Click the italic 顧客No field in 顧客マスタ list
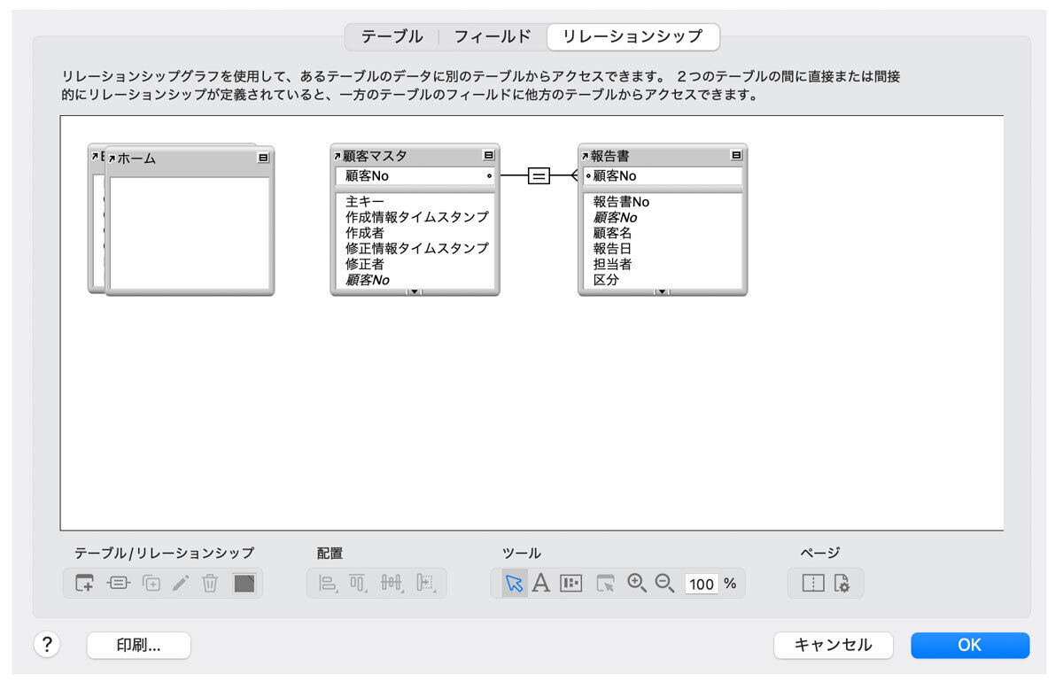The height and width of the screenshot is (682, 1063). (x=368, y=280)
